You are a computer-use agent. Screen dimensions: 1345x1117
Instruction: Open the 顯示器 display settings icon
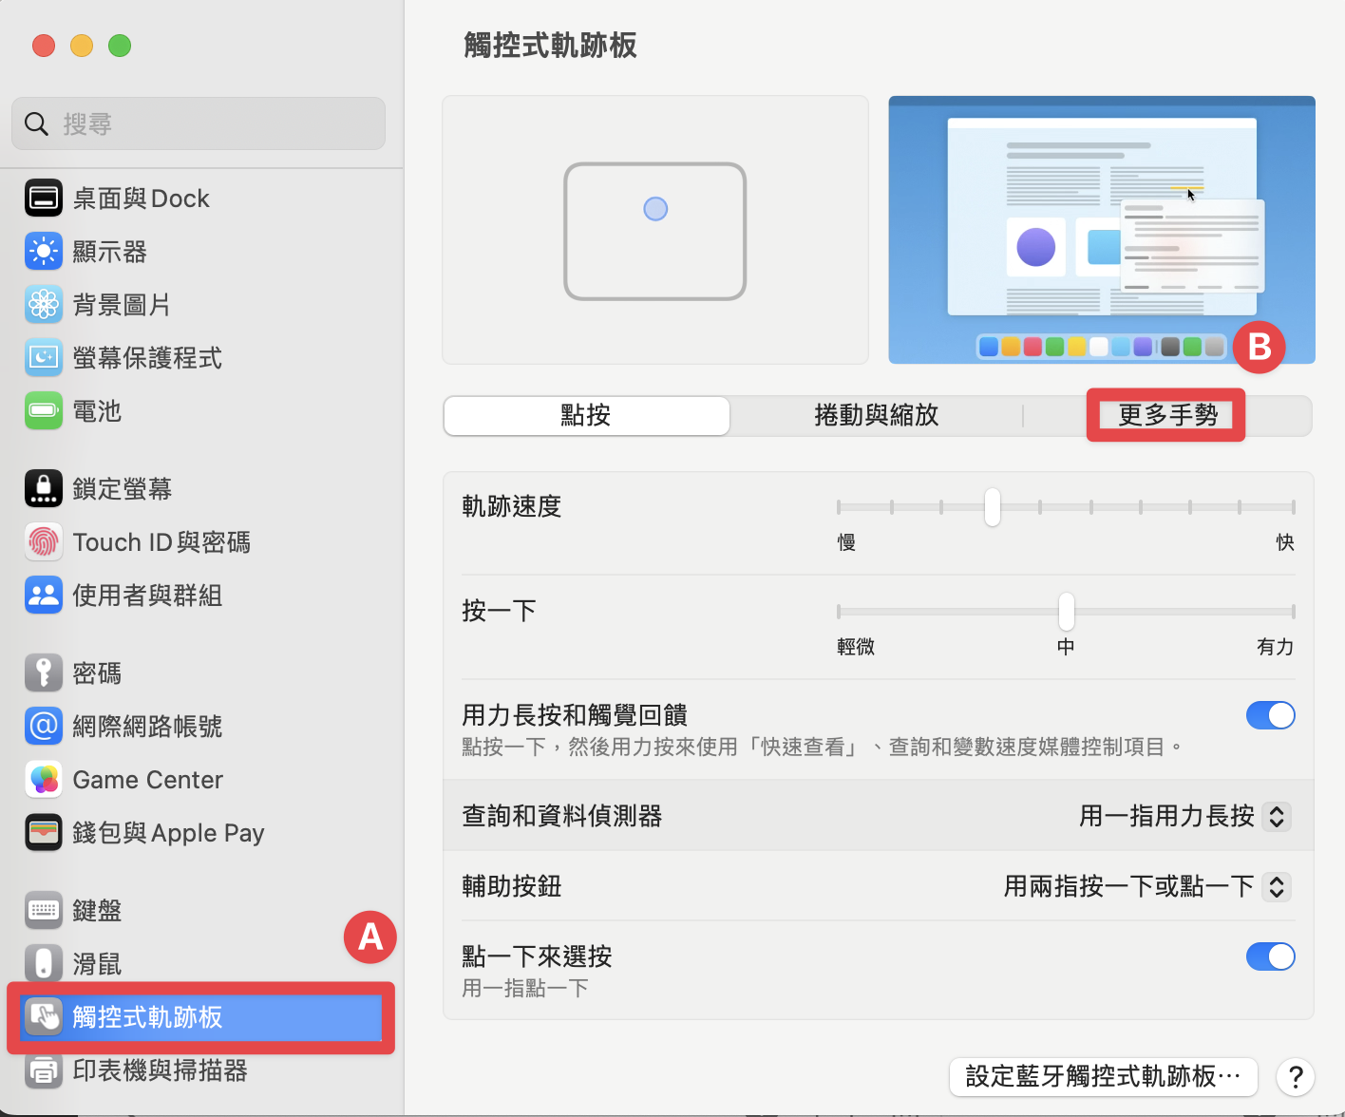(44, 251)
